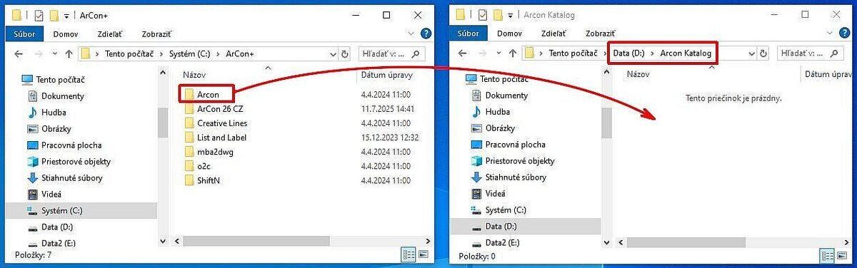Click search field in ArCon+ window
The image size is (857, 268).
392,53
